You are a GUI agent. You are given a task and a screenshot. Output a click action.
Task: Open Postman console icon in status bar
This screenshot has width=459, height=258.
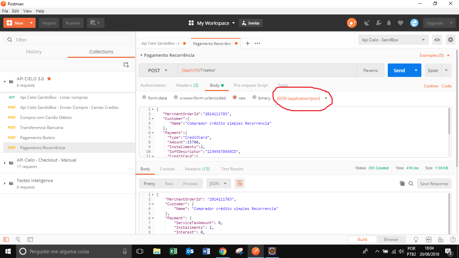30,240
